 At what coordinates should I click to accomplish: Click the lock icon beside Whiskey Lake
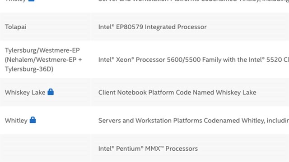pos(51,92)
